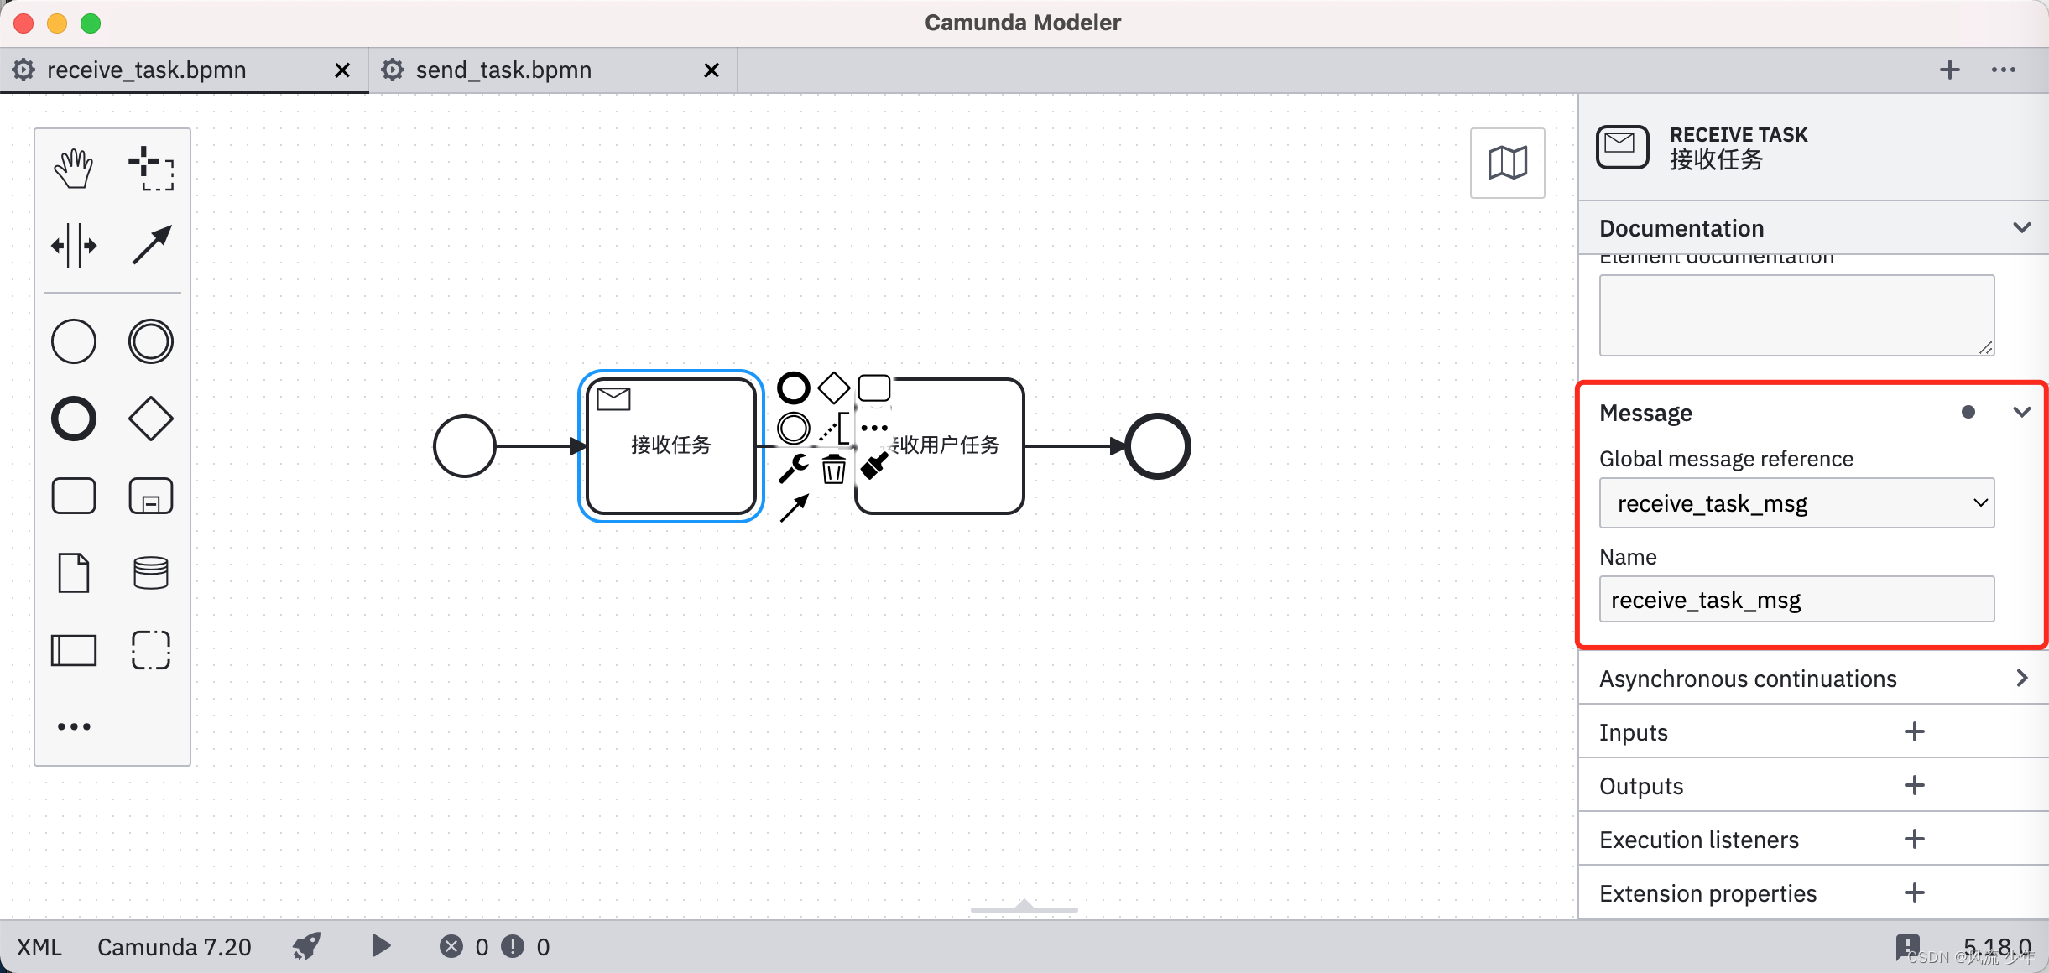Add an Extension property
Viewport: 2049px width, 973px height.
[x=1915, y=892]
